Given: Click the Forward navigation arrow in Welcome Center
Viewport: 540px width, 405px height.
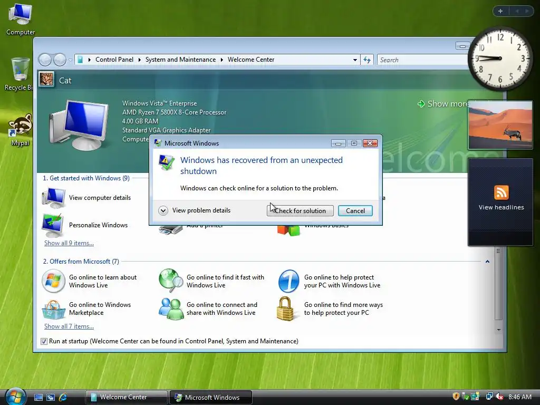Looking at the screenshot, I should 60,60.
